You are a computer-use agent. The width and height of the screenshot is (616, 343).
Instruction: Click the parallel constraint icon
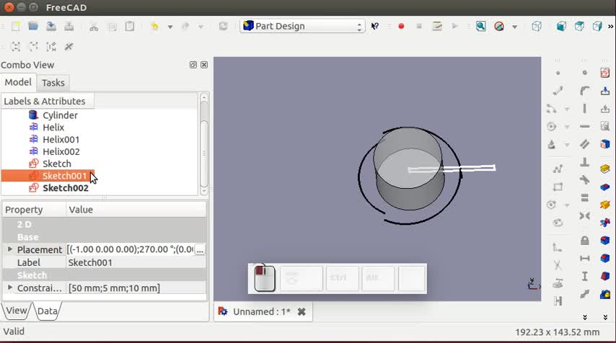tap(584, 144)
